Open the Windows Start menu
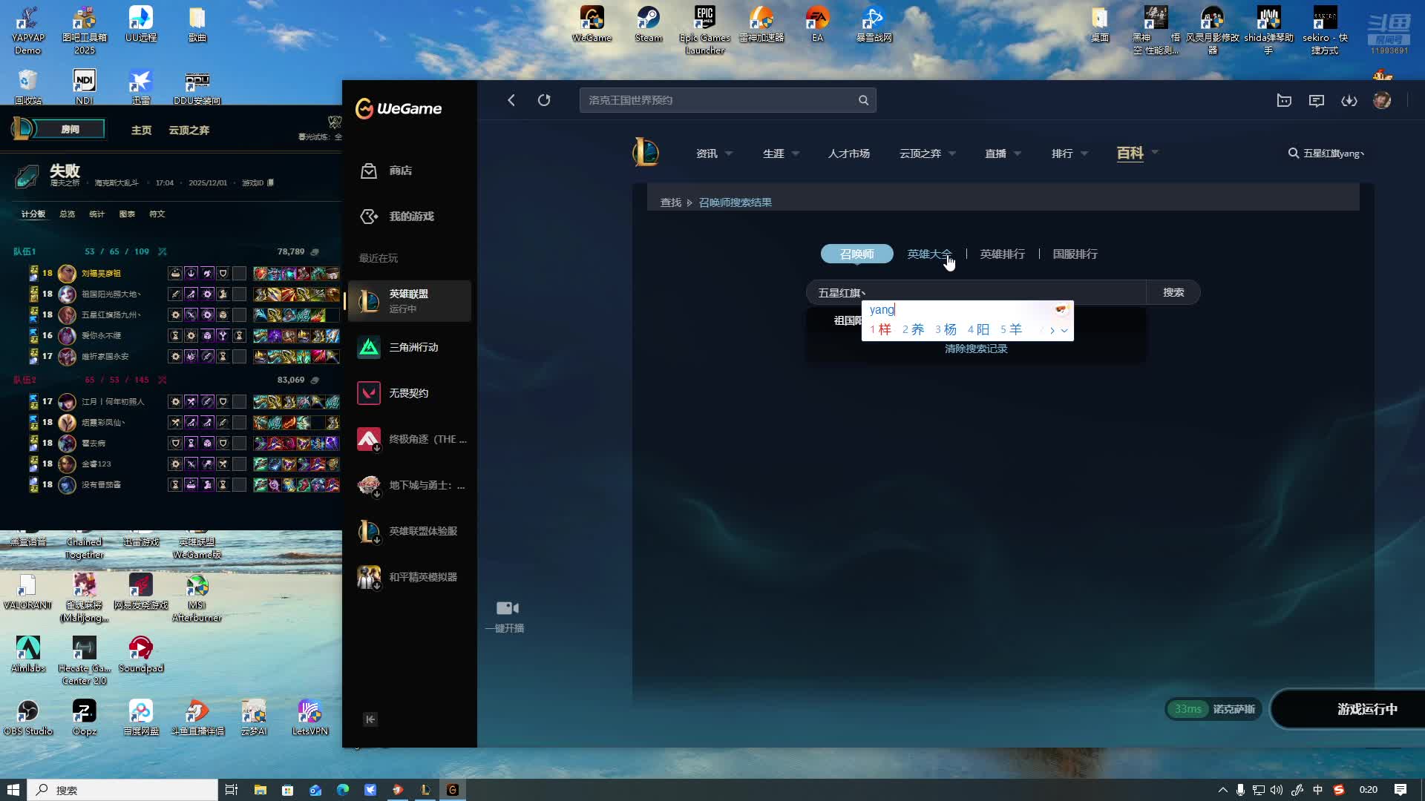The width and height of the screenshot is (1425, 801). pos(13,790)
